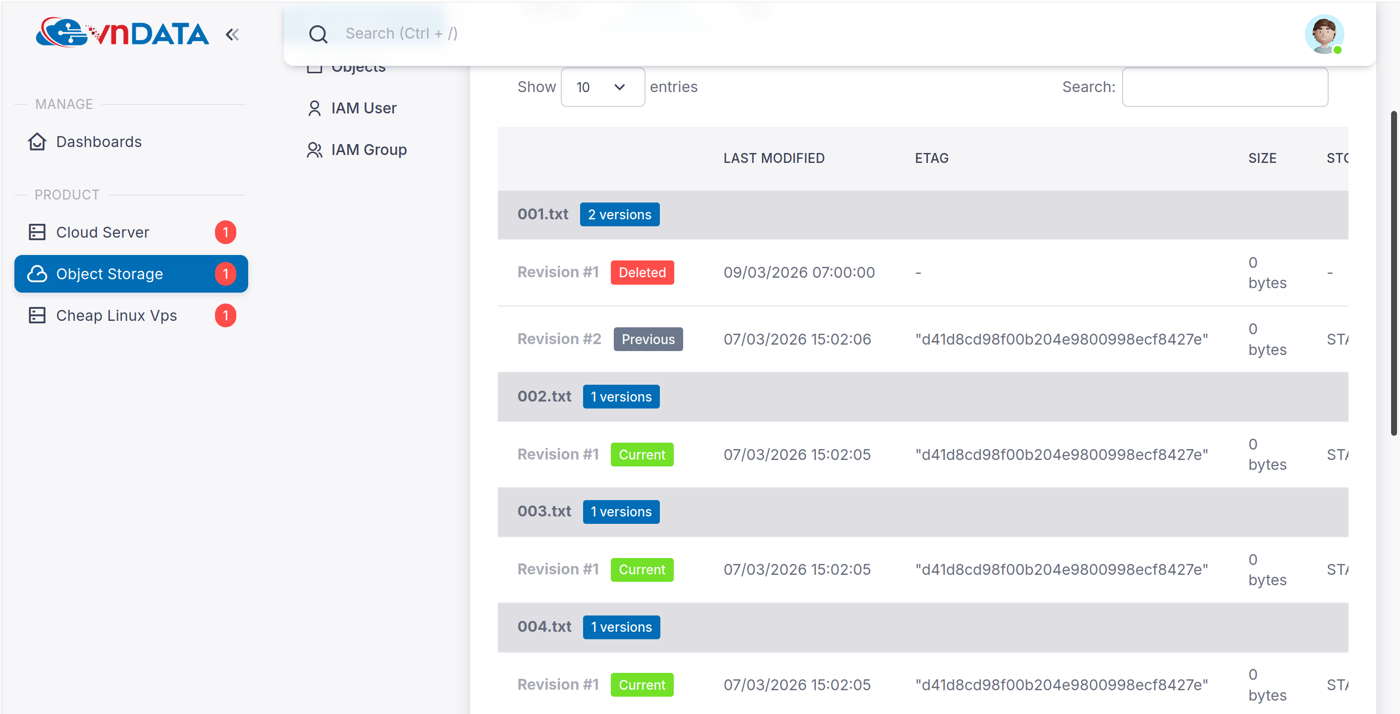Click the Cloud Server icon
The width and height of the screenshot is (1400, 714).
coord(37,232)
